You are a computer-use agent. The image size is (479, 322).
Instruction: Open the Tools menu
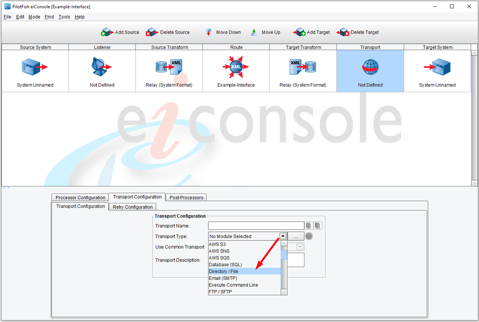(64, 17)
